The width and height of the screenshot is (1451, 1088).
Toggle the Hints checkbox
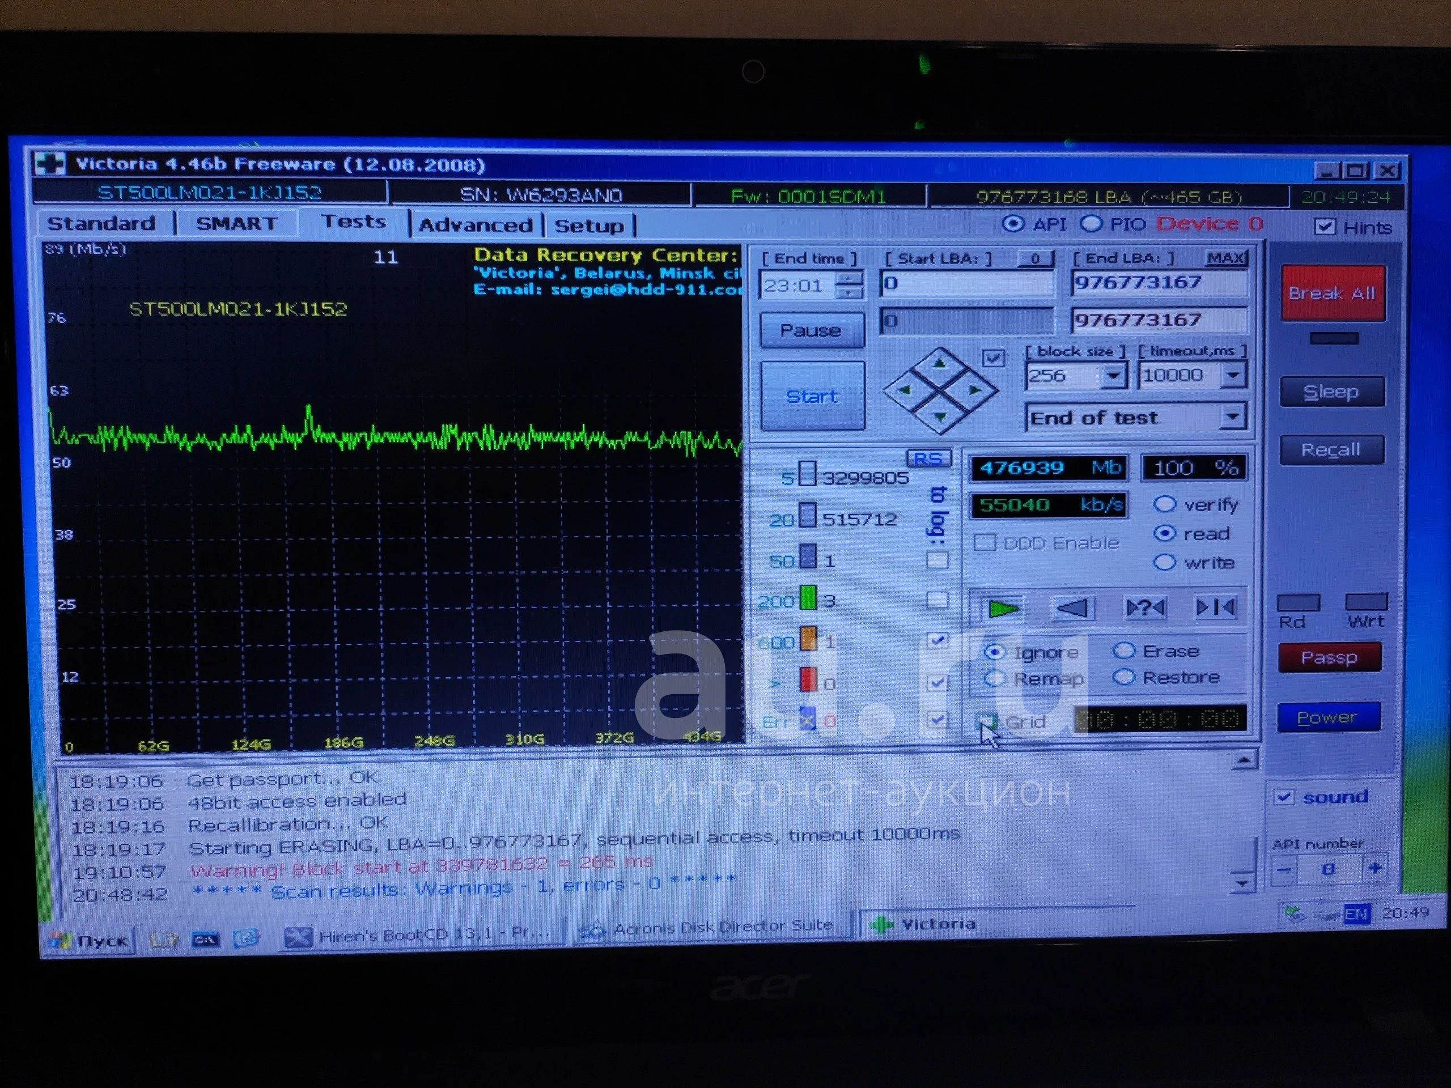pyautogui.click(x=1325, y=227)
